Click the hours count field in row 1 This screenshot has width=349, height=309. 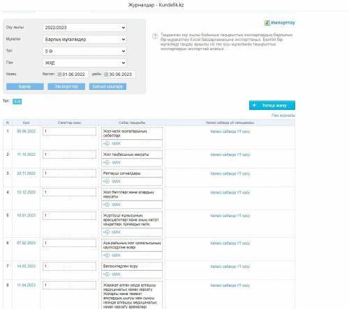coord(69,132)
